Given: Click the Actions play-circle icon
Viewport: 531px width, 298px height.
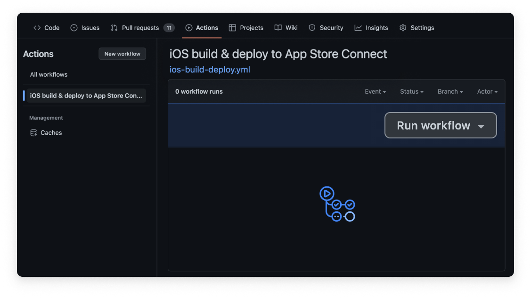Looking at the screenshot, I should pos(188,28).
